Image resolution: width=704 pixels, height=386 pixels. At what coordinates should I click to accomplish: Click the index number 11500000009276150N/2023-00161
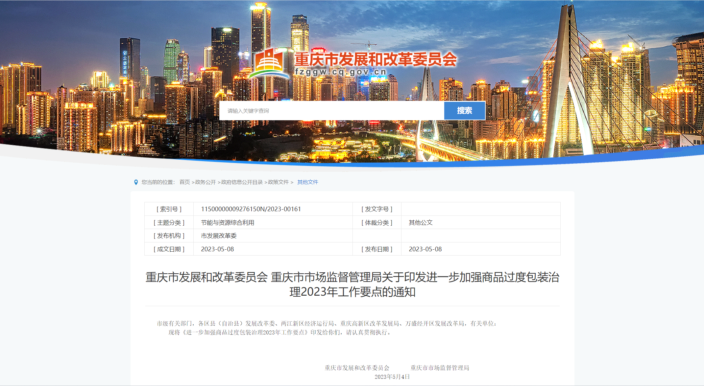point(251,209)
